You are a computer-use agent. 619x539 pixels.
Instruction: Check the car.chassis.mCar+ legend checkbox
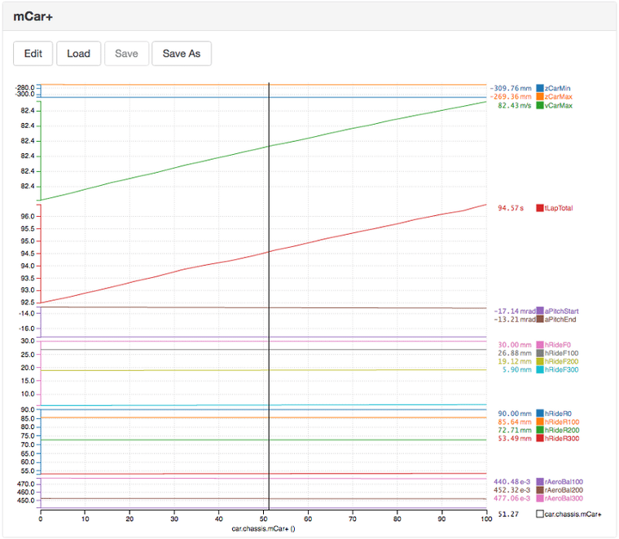[539, 515]
